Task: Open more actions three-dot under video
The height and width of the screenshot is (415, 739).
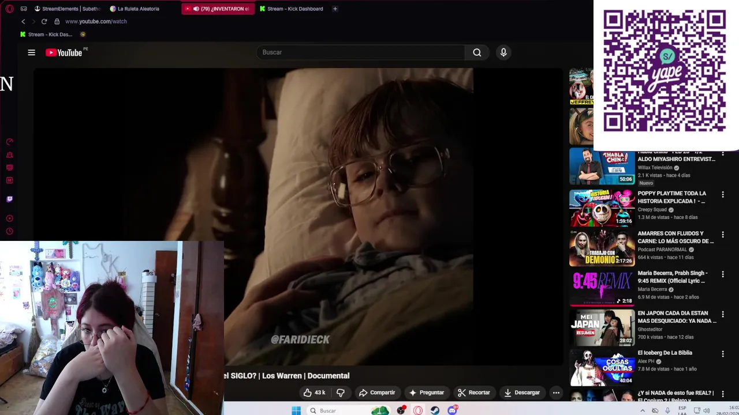Action: (x=556, y=393)
